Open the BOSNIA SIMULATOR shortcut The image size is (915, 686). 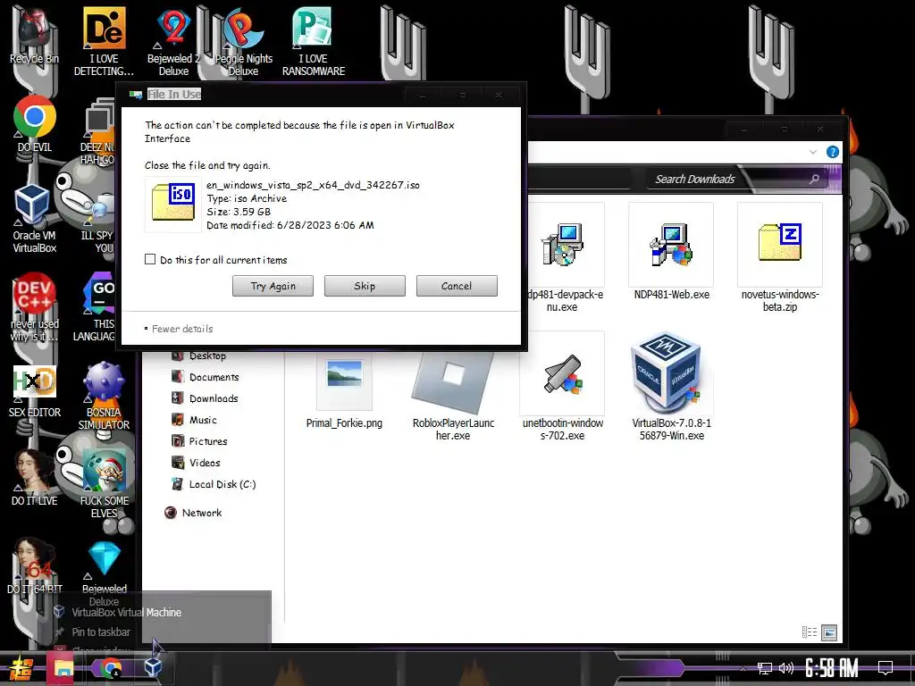tap(104, 396)
